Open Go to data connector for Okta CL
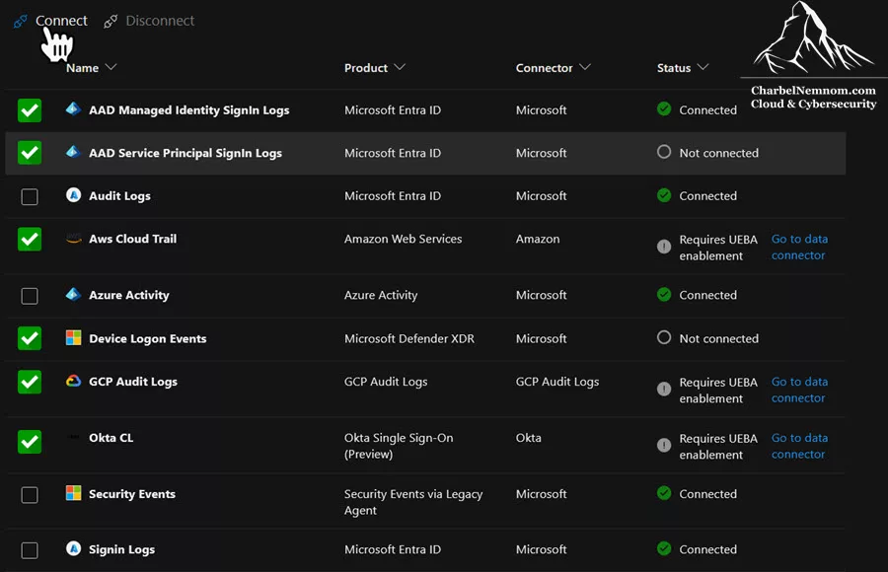Screen dimensions: 888x572 coord(799,446)
